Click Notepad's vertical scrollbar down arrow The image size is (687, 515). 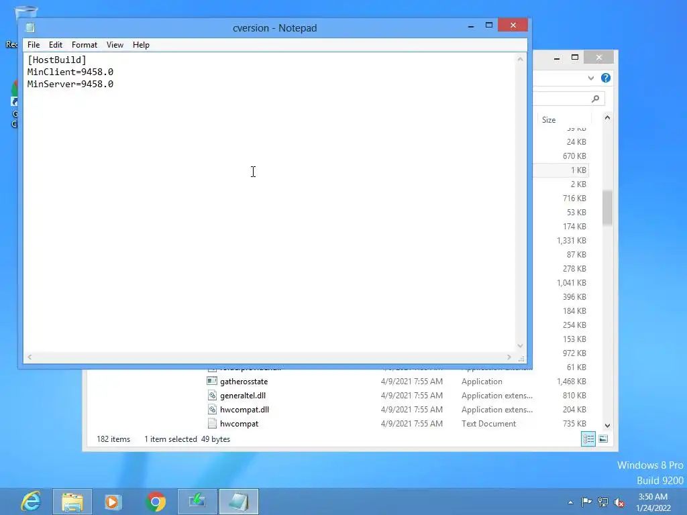pos(520,345)
